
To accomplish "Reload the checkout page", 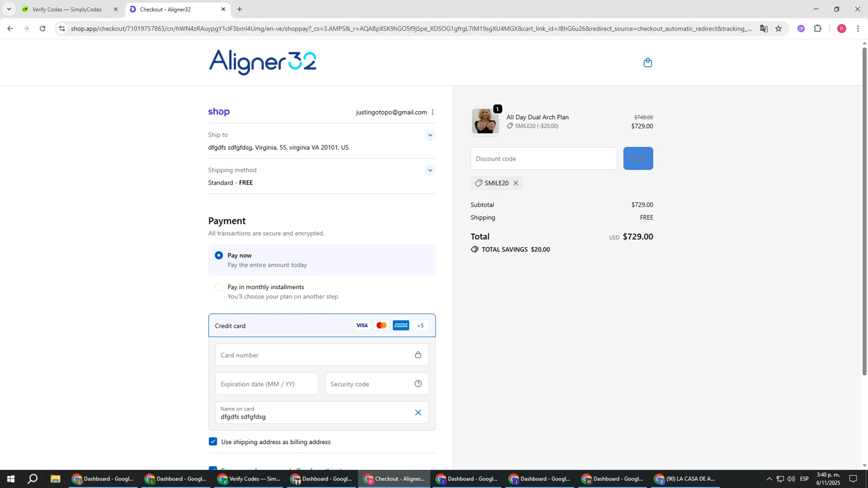I will click(42, 28).
